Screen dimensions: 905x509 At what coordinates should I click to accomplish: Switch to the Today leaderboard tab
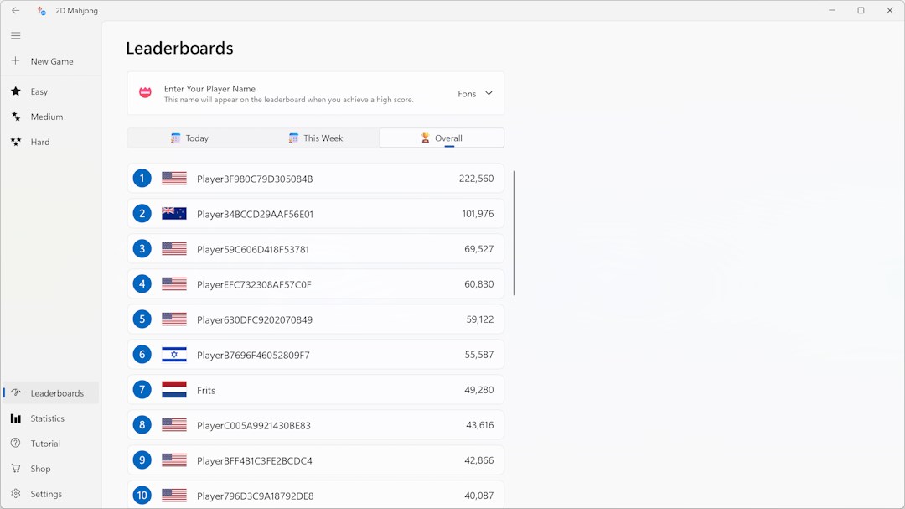tap(190, 138)
